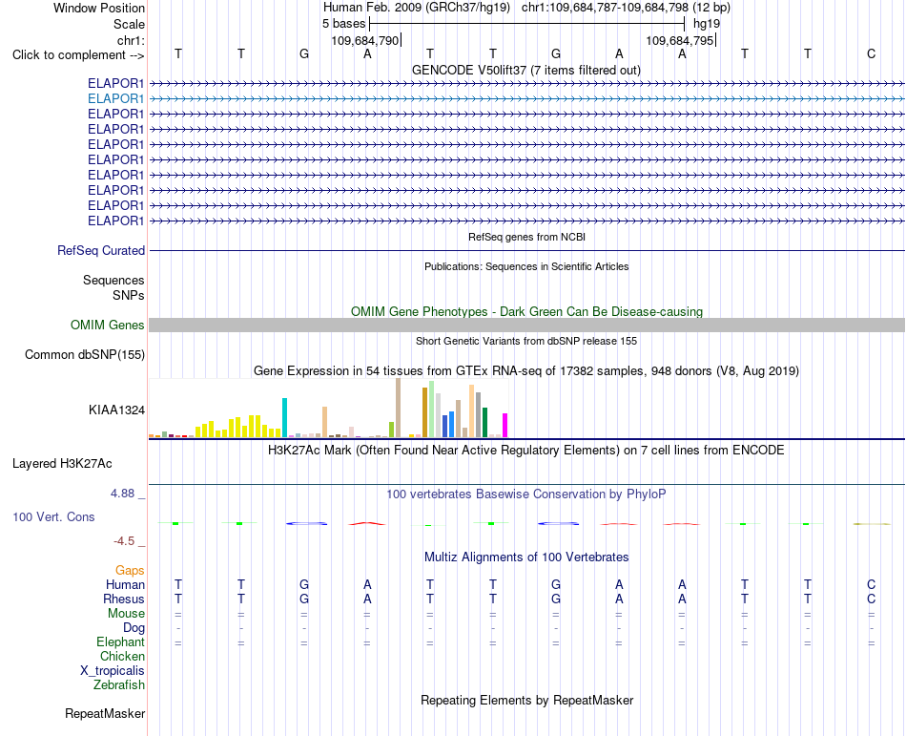Select the KIAA1324 GTEx label

[116, 410]
